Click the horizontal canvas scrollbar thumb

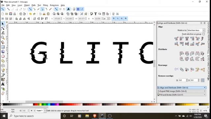point(44,102)
